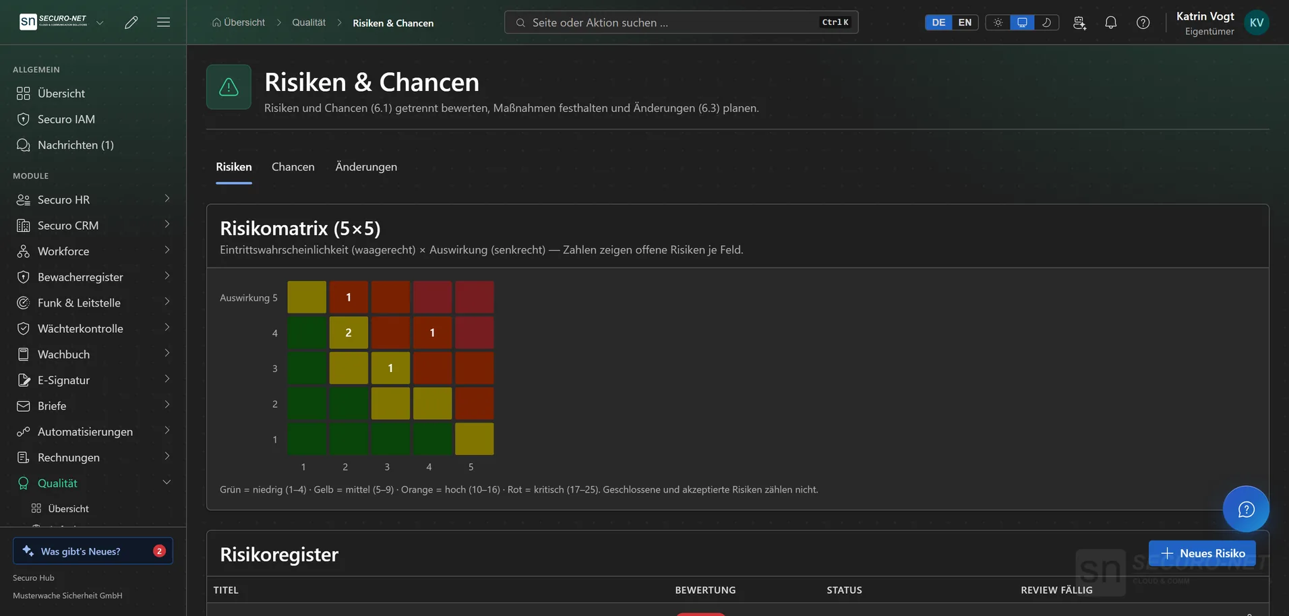The width and height of the screenshot is (1289, 616).
Task: Click the E-Signatur pen icon
Action: (24, 380)
